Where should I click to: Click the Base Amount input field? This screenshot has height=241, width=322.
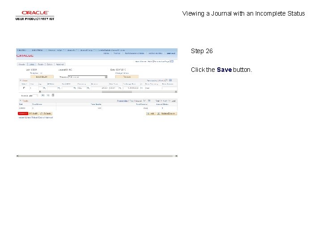point(169,88)
